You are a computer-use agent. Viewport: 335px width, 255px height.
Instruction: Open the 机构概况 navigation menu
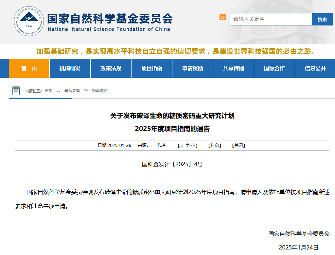pyautogui.click(x=70, y=68)
